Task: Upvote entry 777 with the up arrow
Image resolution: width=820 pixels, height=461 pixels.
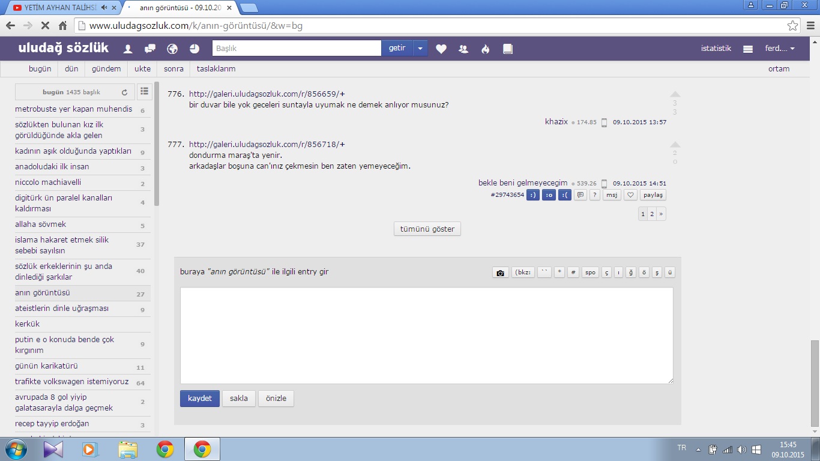Action: [675, 145]
